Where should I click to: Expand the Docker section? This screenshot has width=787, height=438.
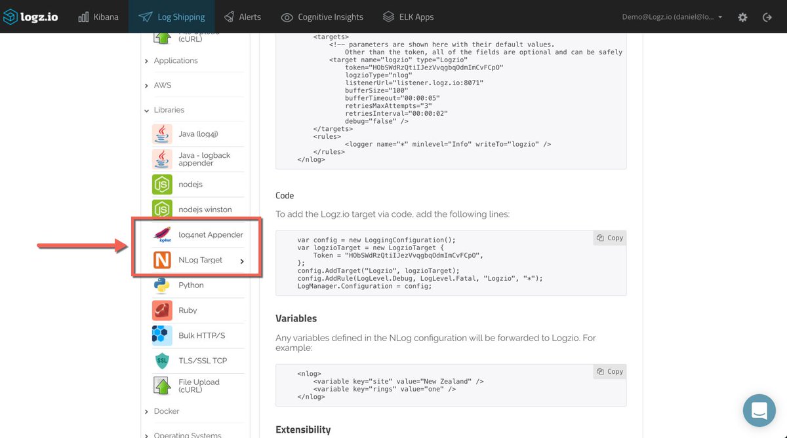[161, 411]
